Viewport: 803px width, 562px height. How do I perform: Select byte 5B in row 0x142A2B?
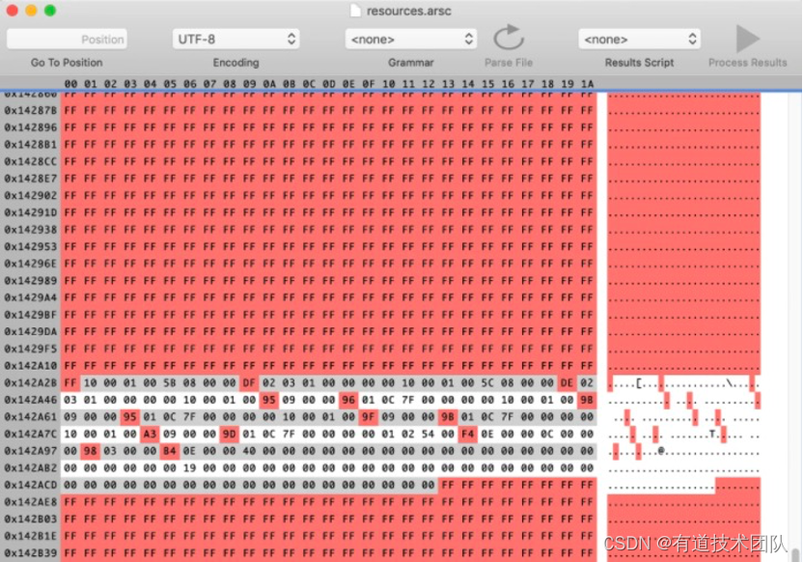tap(170, 383)
